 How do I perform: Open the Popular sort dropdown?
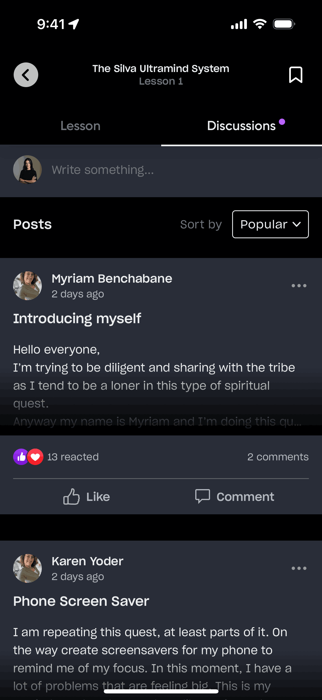tap(270, 224)
